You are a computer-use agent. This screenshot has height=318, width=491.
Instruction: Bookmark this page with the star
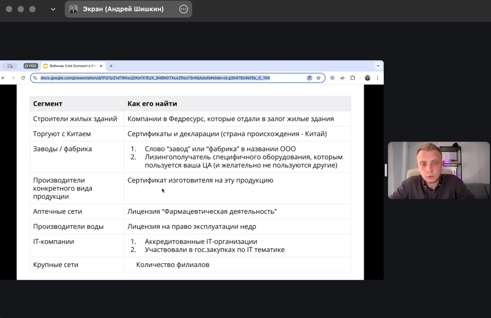coord(318,78)
